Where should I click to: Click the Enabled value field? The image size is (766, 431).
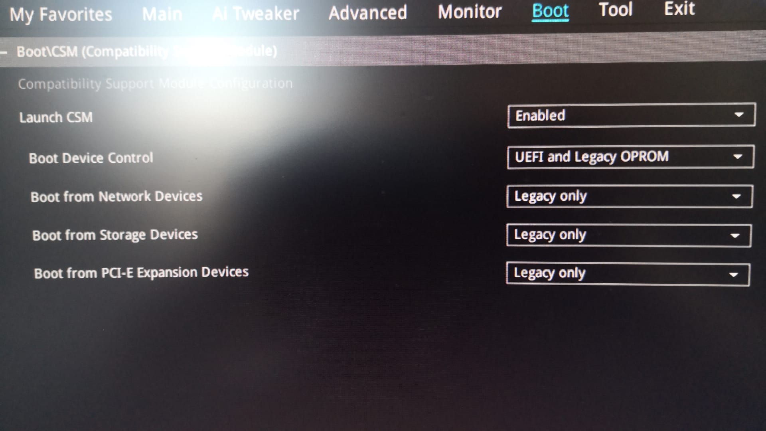tap(632, 116)
